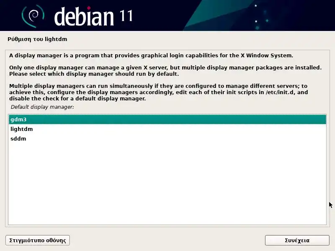Click the teal diamond sparkle in banner
This screenshot has width=335, height=251.
click(x=267, y=20)
